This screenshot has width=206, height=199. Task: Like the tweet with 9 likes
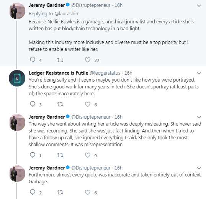click(88, 155)
